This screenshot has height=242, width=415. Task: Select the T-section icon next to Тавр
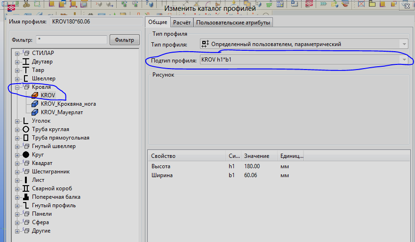[x=26, y=70]
